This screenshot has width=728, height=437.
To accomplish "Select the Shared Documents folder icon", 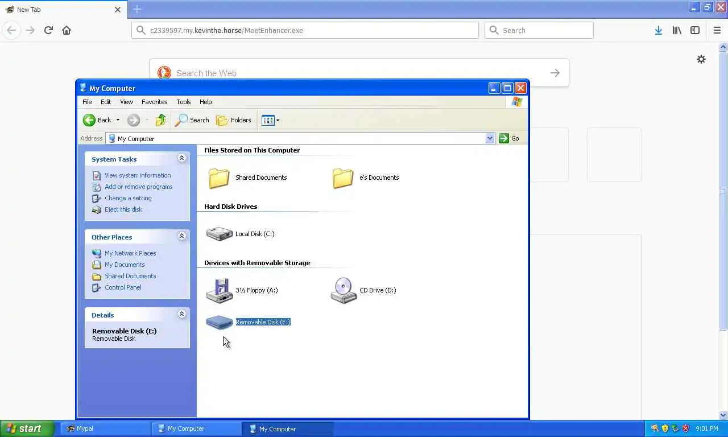I will tap(219, 178).
